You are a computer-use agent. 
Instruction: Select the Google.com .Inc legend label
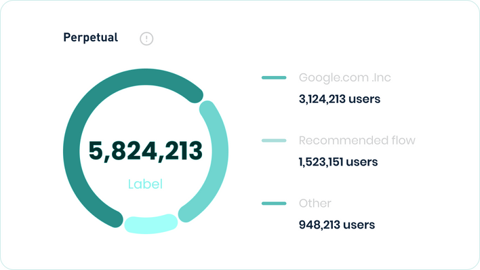344,77
